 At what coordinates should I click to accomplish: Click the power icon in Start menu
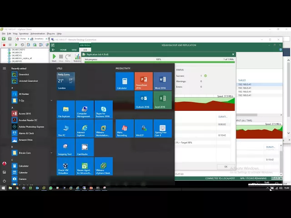[4, 181]
